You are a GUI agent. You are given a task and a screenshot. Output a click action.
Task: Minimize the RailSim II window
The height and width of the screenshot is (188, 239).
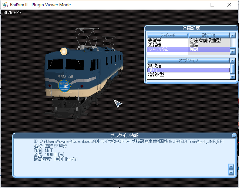(x=196, y=5)
